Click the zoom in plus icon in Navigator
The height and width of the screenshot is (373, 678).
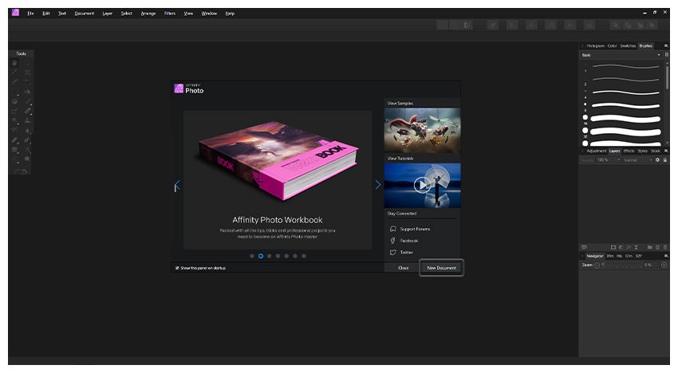coord(664,265)
